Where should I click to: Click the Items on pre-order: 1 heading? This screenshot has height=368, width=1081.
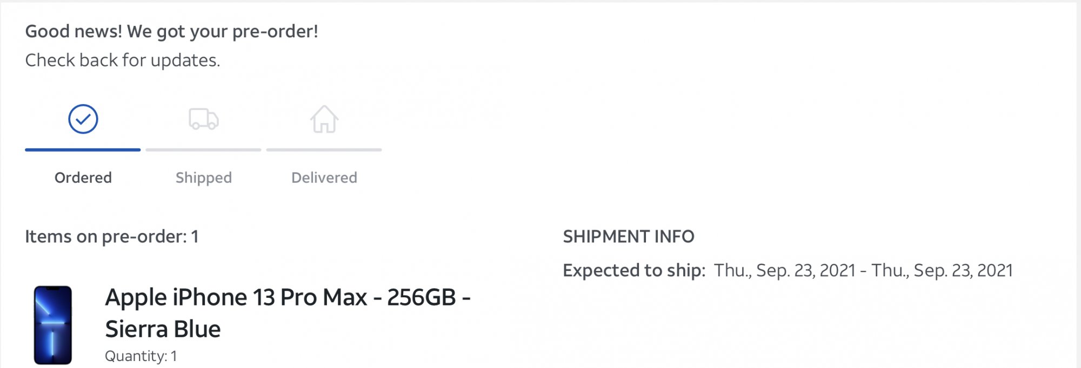point(112,236)
